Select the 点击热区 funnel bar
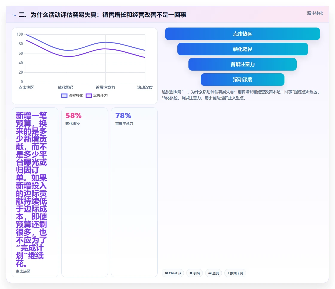The width and height of the screenshot is (335, 289). coord(243,34)
